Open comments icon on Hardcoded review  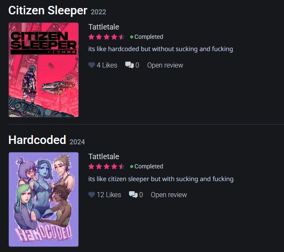133,195
